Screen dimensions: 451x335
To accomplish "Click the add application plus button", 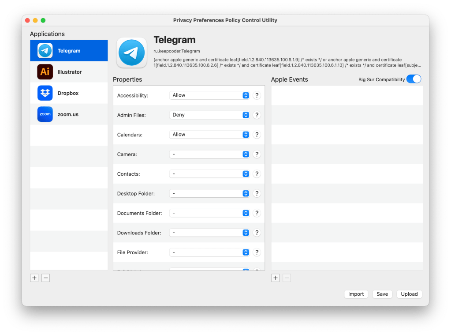I will pos(34,278).
